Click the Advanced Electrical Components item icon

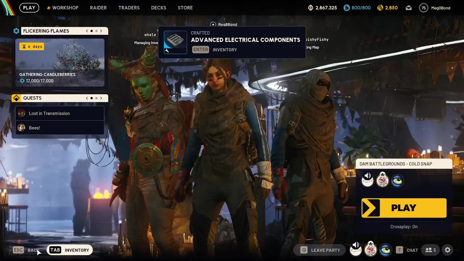pyautogui.click(x=175, y=42)
